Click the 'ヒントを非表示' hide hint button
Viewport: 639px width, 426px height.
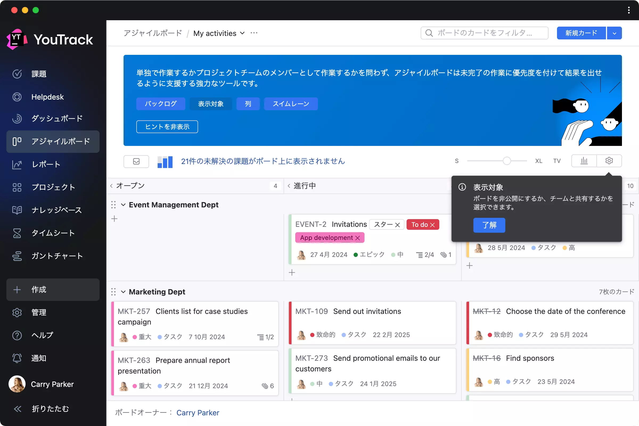point(167,127)
